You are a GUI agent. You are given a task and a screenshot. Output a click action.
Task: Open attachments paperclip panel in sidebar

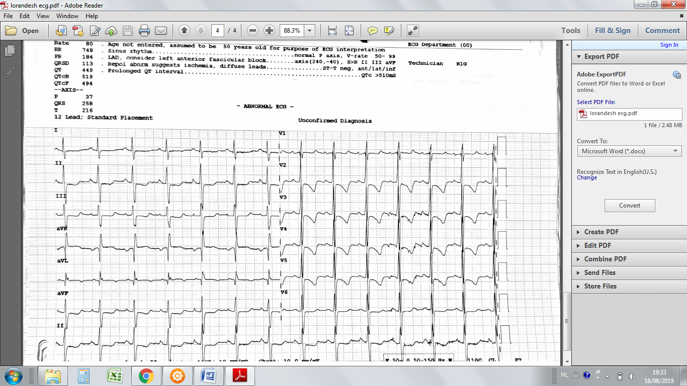pyautogui.click(x=9, y=72)
